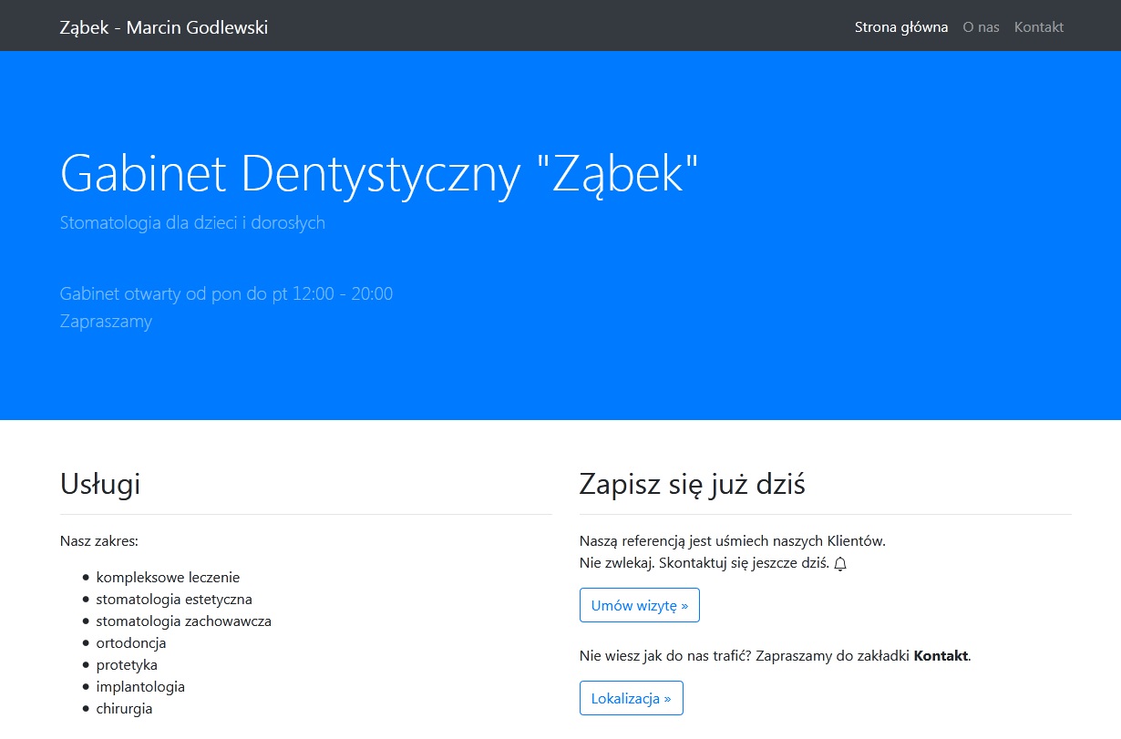Viewport: 1121px width, 739px height.
Task: Click the 'Lokalizacja »' button
Action: pyautogui.click(x=631, y=699)
